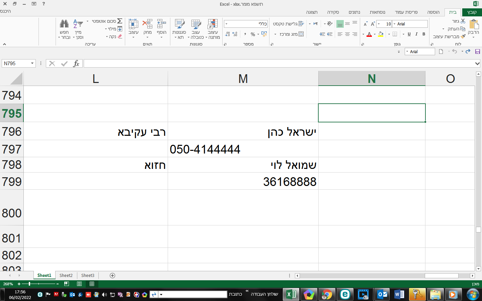Click Merge and Center (מזג ומרכז)
The image size is (482, 301).
pos(292,34)
